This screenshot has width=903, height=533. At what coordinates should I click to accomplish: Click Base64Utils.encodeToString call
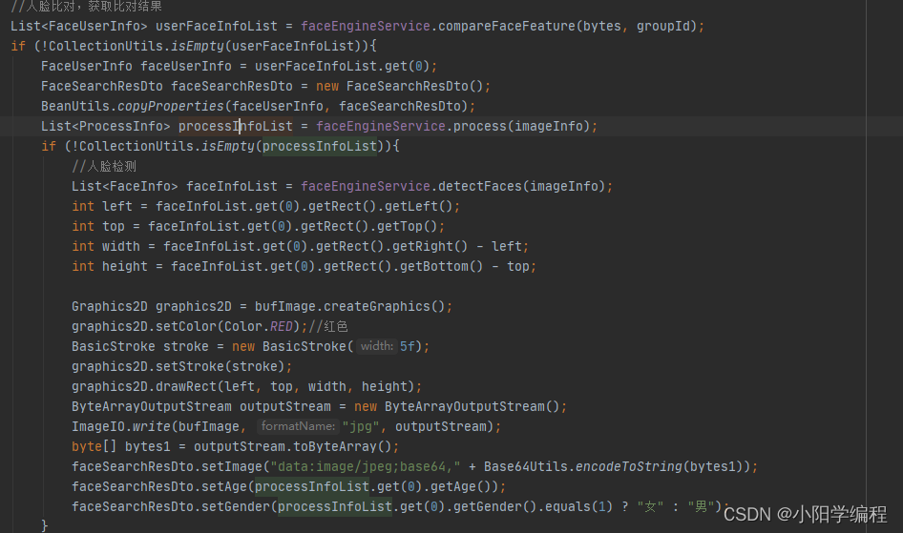tap(583, 466)
